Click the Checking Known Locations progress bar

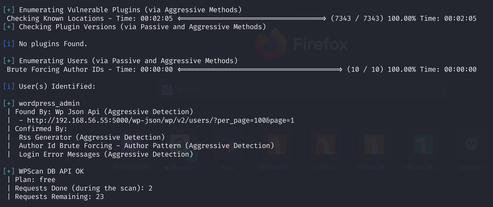pos(252,18)
